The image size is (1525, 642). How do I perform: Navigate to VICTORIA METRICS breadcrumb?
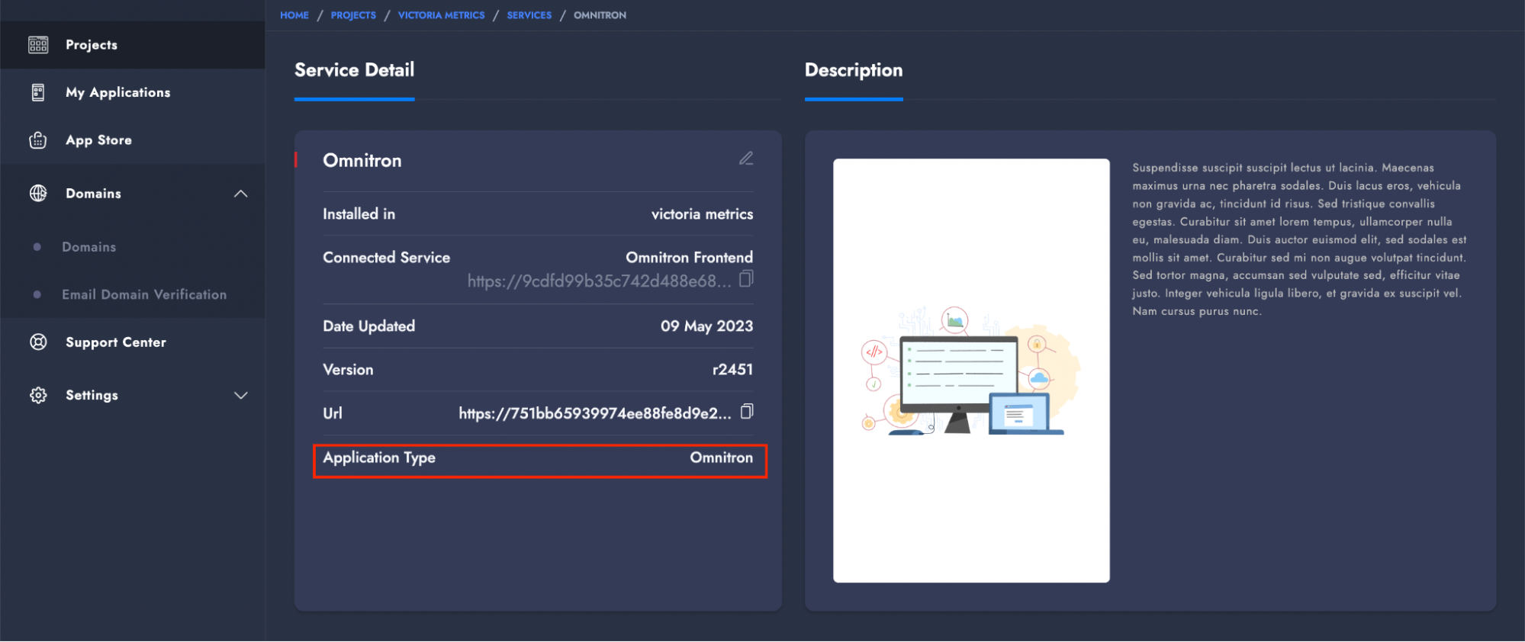[x=441, y=15]
